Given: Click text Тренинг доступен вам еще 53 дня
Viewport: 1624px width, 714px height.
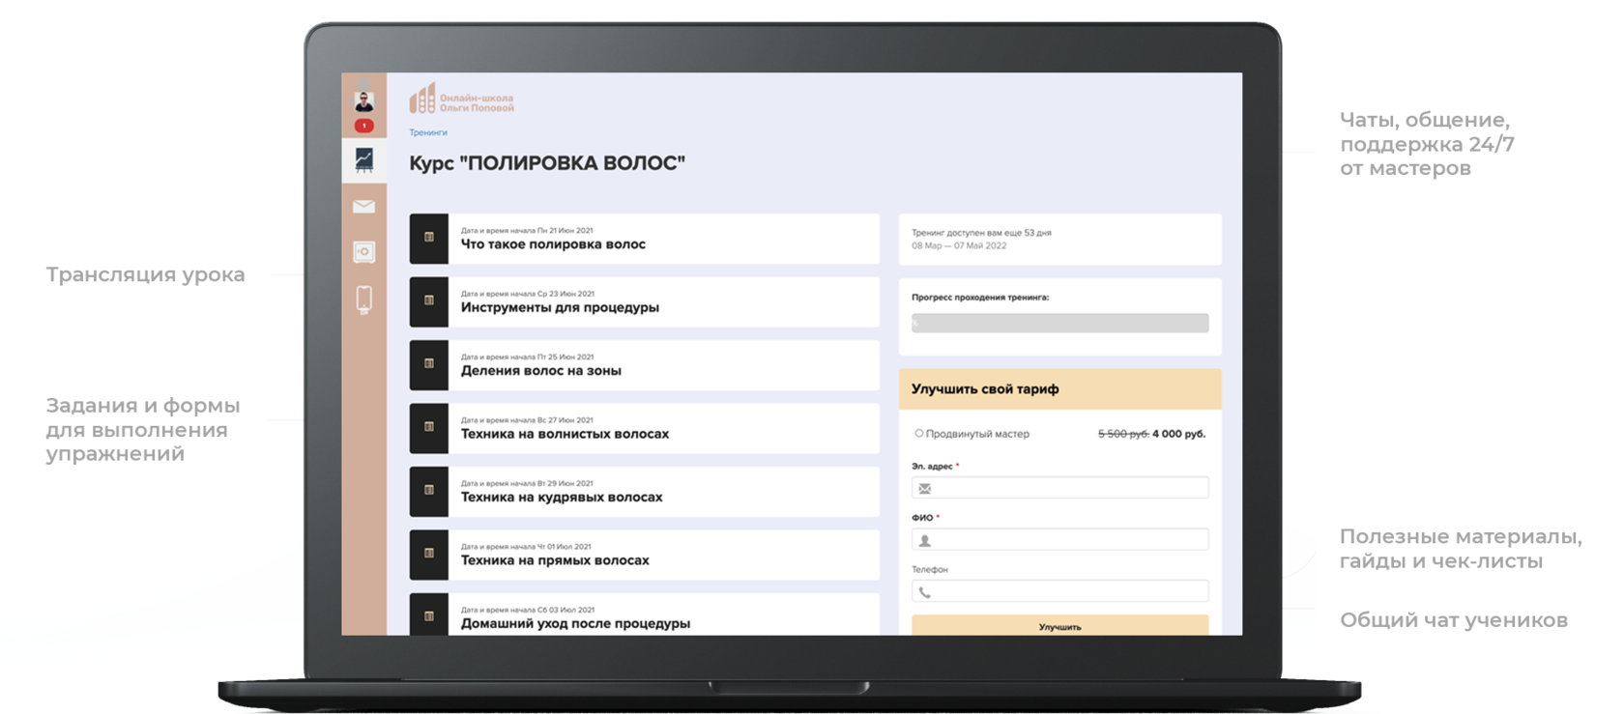Looking at the screenshot, I should [981, 233].
